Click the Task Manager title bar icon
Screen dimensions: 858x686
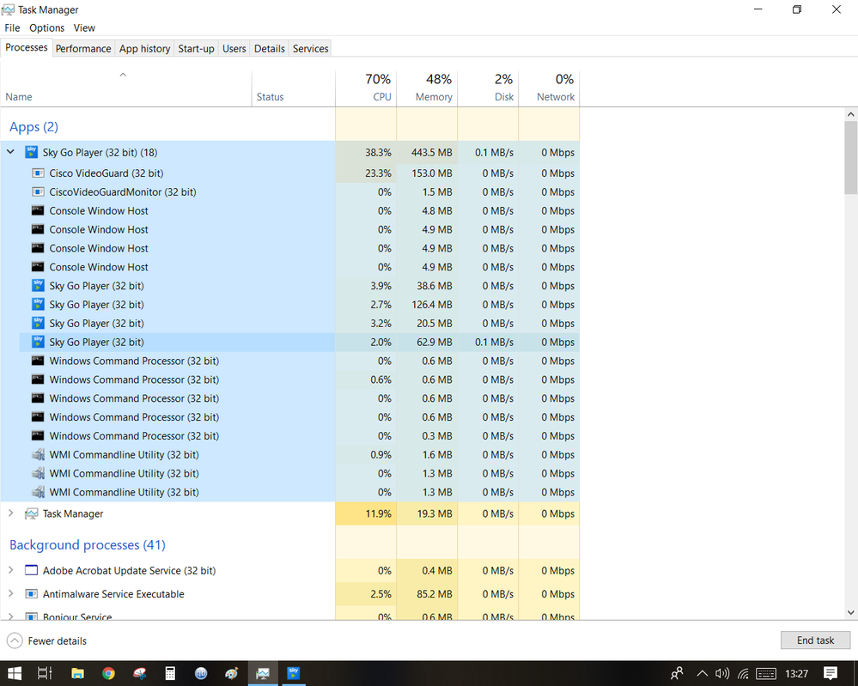click(x=9, y=9)
